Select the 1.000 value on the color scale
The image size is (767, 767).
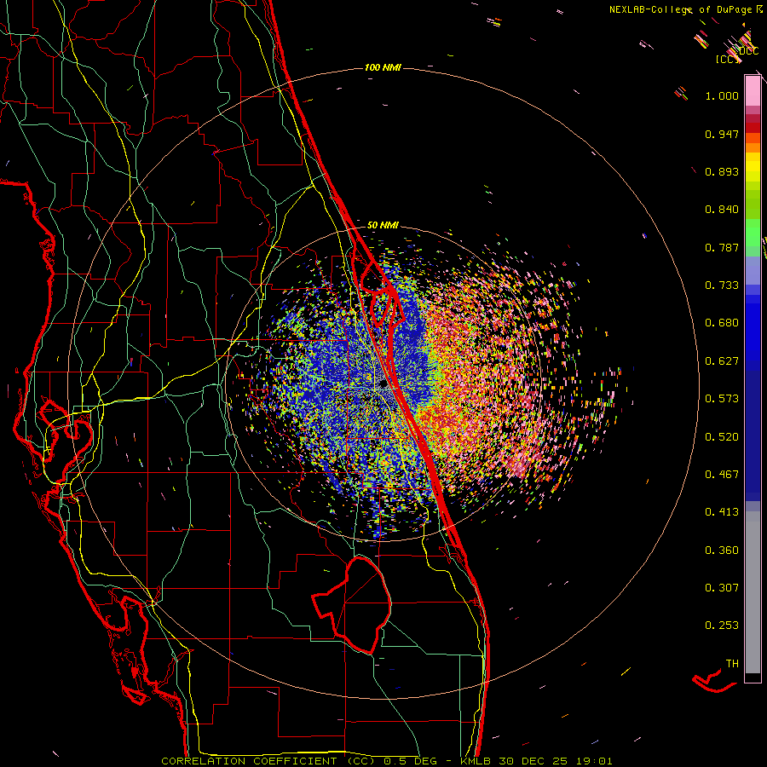click(722, 95)
